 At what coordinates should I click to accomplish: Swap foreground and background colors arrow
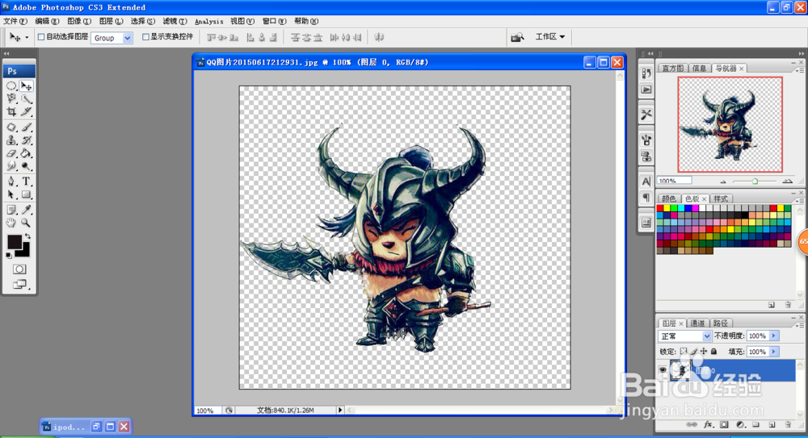click(x=27, y=236)
